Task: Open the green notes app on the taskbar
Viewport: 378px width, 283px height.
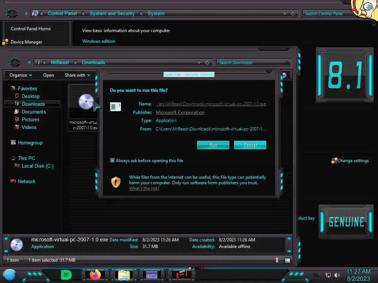Action: click(66, 275)
